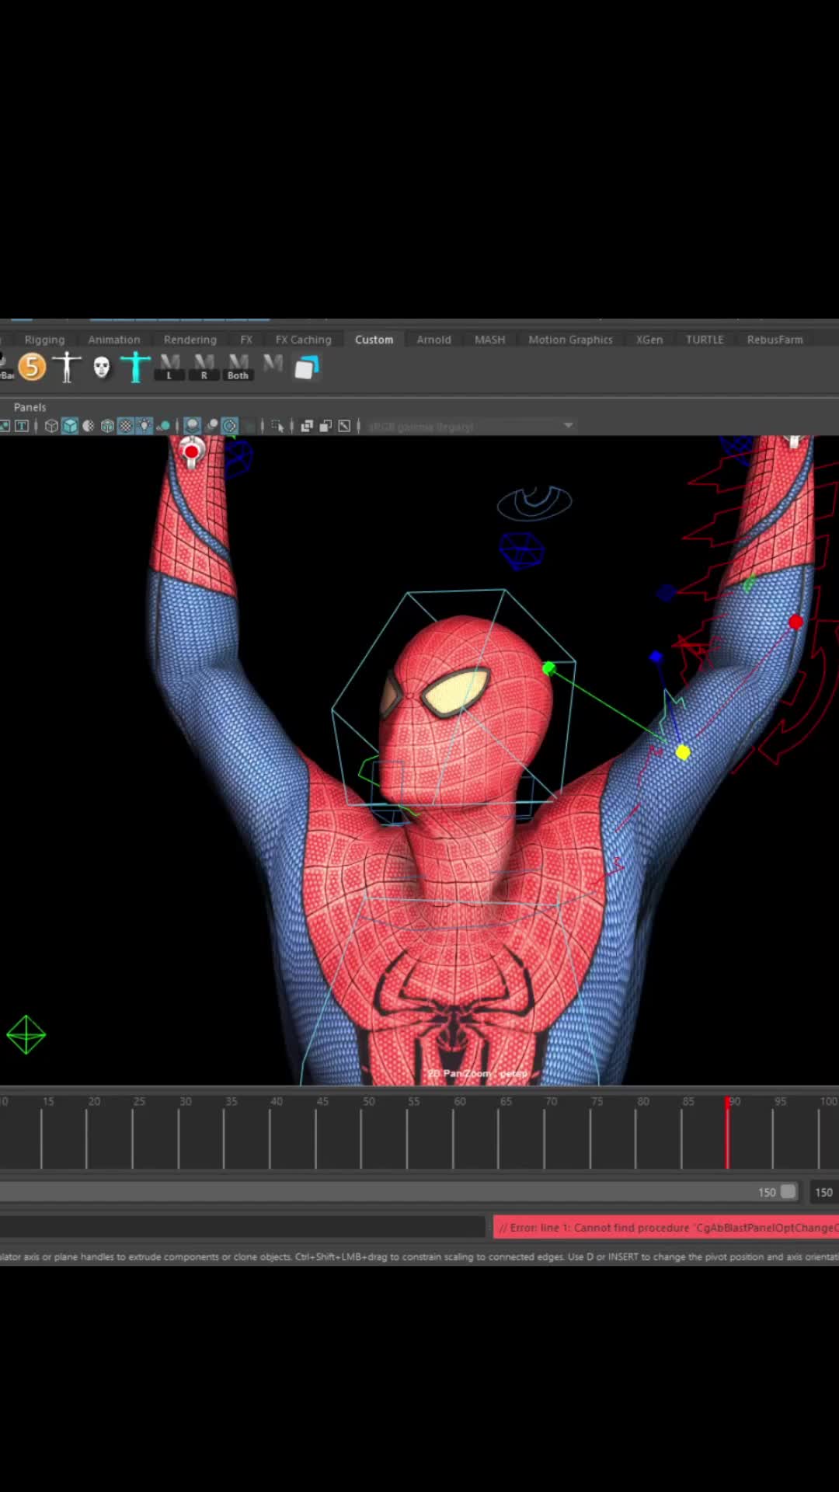Click the blue curved control above head
839x1492 pixels.
pos(534,504)
